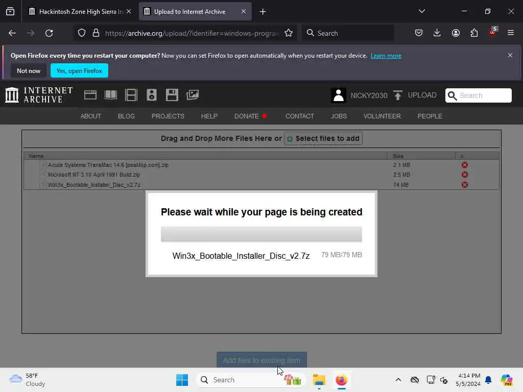Click the Name column header

click(205, 156)
